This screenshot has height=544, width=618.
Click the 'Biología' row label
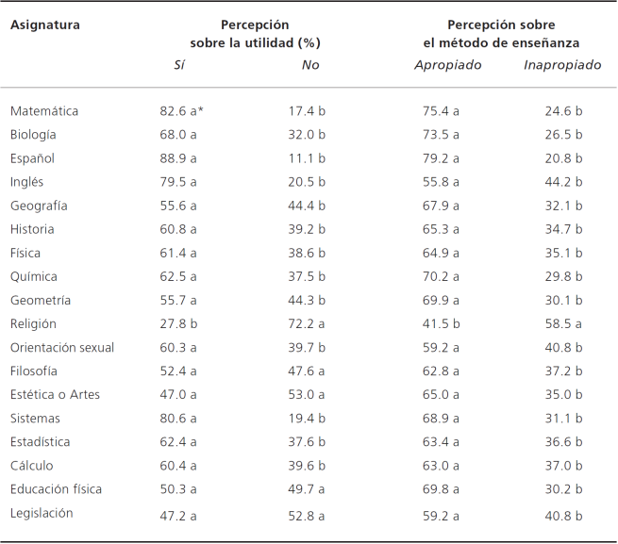33,135
